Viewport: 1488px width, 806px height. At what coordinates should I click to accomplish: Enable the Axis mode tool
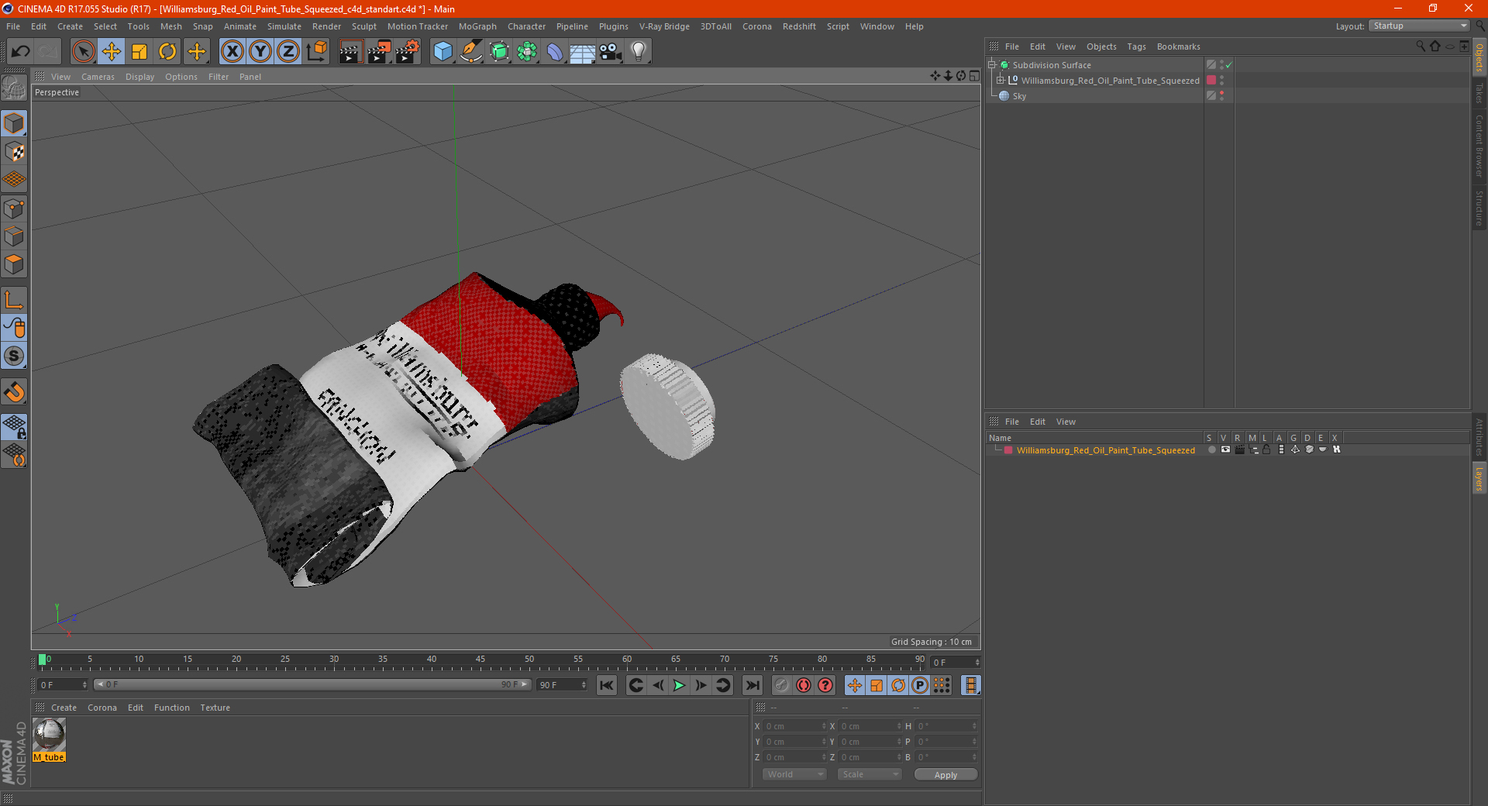[x=15, y=300]
